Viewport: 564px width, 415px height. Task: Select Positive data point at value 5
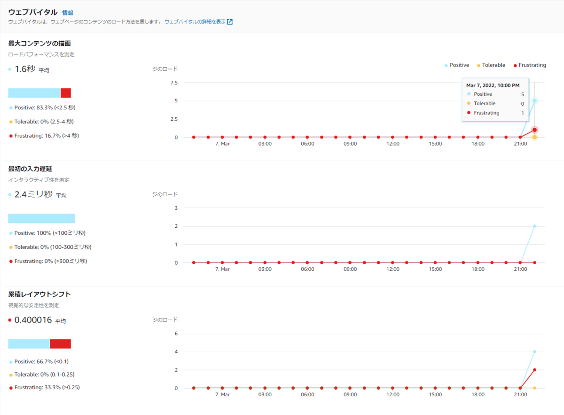click(x=534, y=100)
